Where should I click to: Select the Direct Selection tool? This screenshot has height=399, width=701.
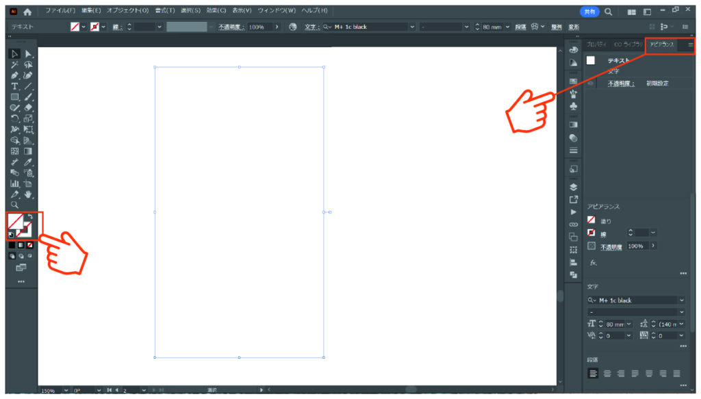pos(28,54)
